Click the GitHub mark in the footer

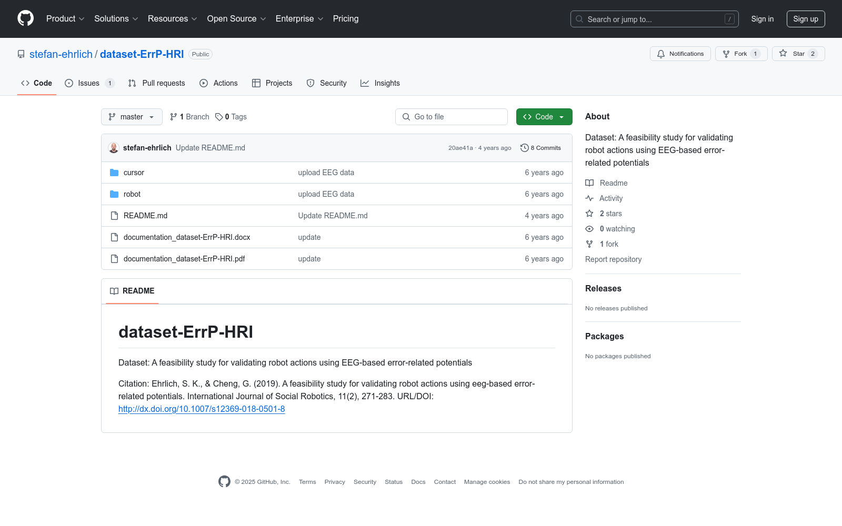(224, 482)
